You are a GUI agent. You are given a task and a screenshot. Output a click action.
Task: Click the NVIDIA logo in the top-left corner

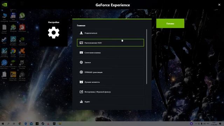tap(5, 5)
